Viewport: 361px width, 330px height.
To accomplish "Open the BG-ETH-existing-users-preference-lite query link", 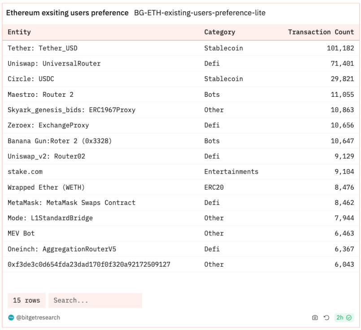I will [200, 13].
